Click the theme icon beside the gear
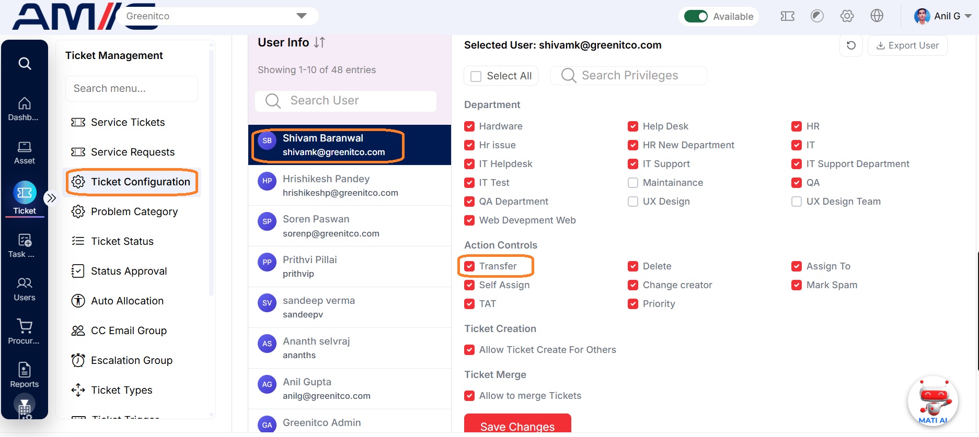This screenshot has height=437, width=979. 817,16
